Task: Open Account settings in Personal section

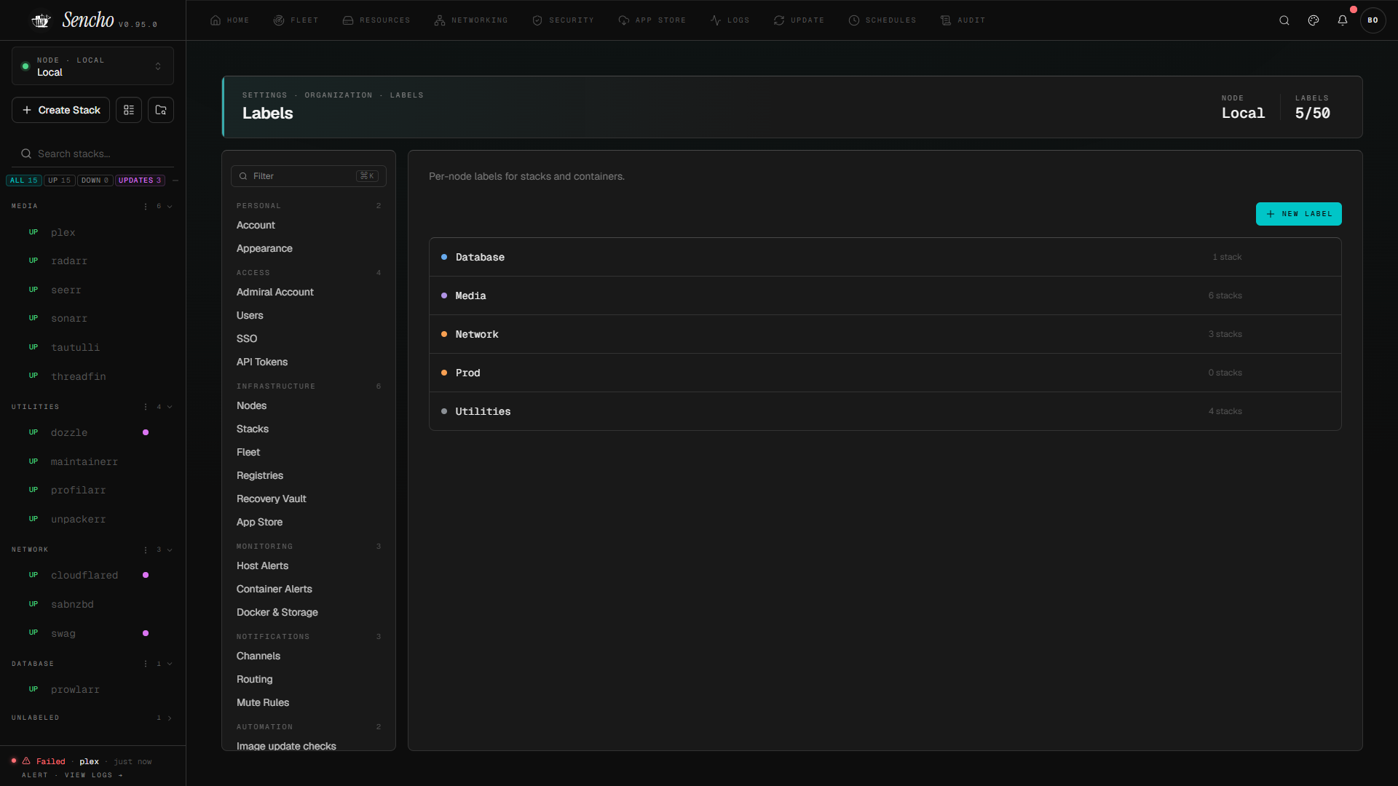Action: [x=256, y=226]
